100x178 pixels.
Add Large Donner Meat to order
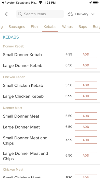pos(86,127)
